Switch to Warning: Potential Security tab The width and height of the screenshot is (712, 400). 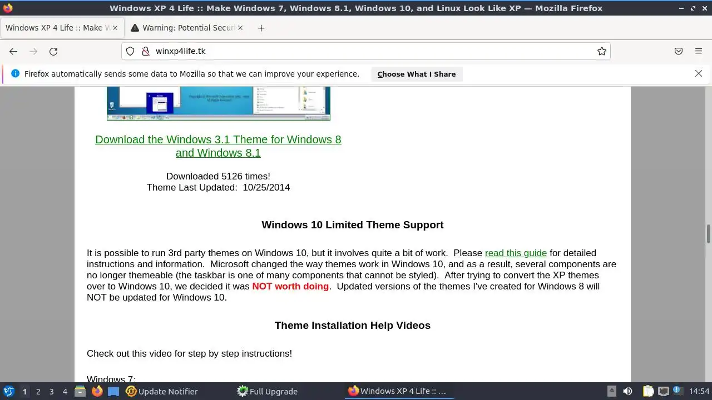(x=187, y=28)
